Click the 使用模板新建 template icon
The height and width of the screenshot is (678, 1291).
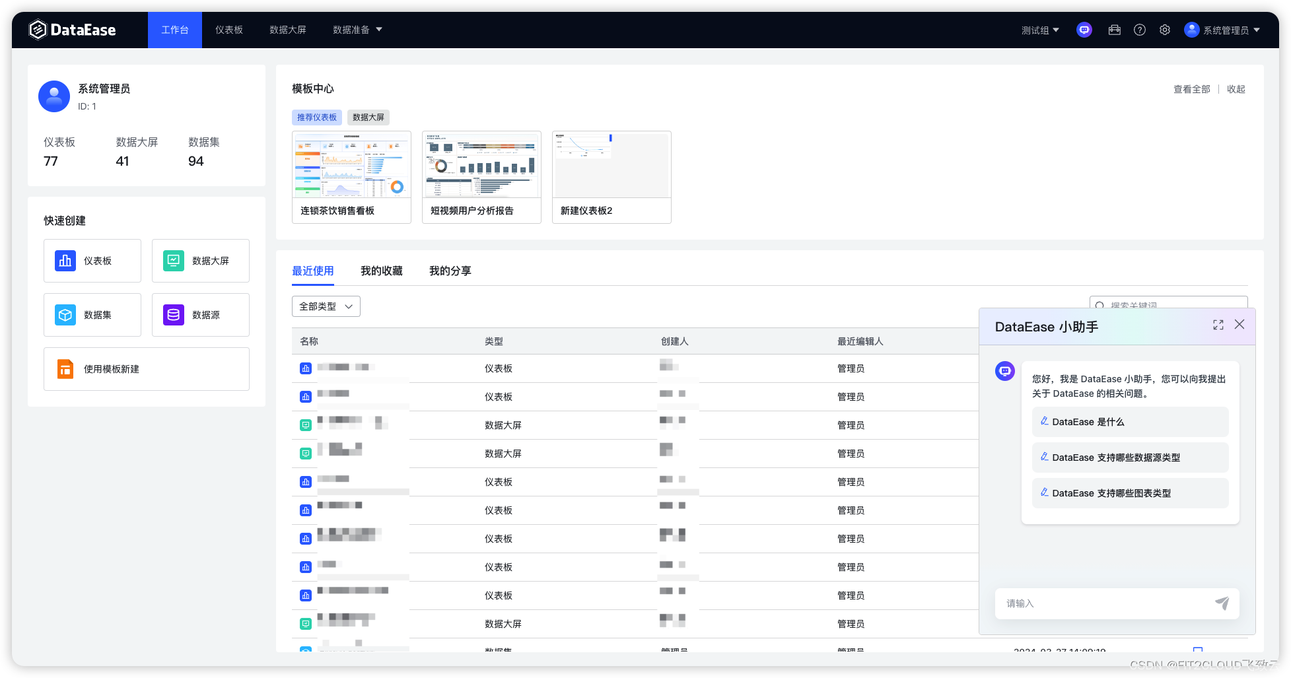click(65, 369)
